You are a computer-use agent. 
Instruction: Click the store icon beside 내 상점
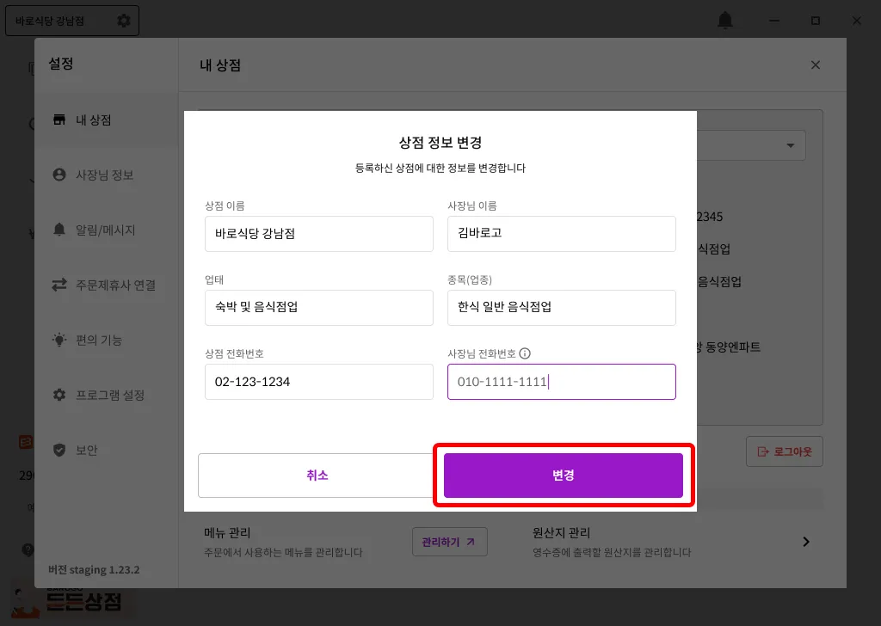[x=59, y=120]
